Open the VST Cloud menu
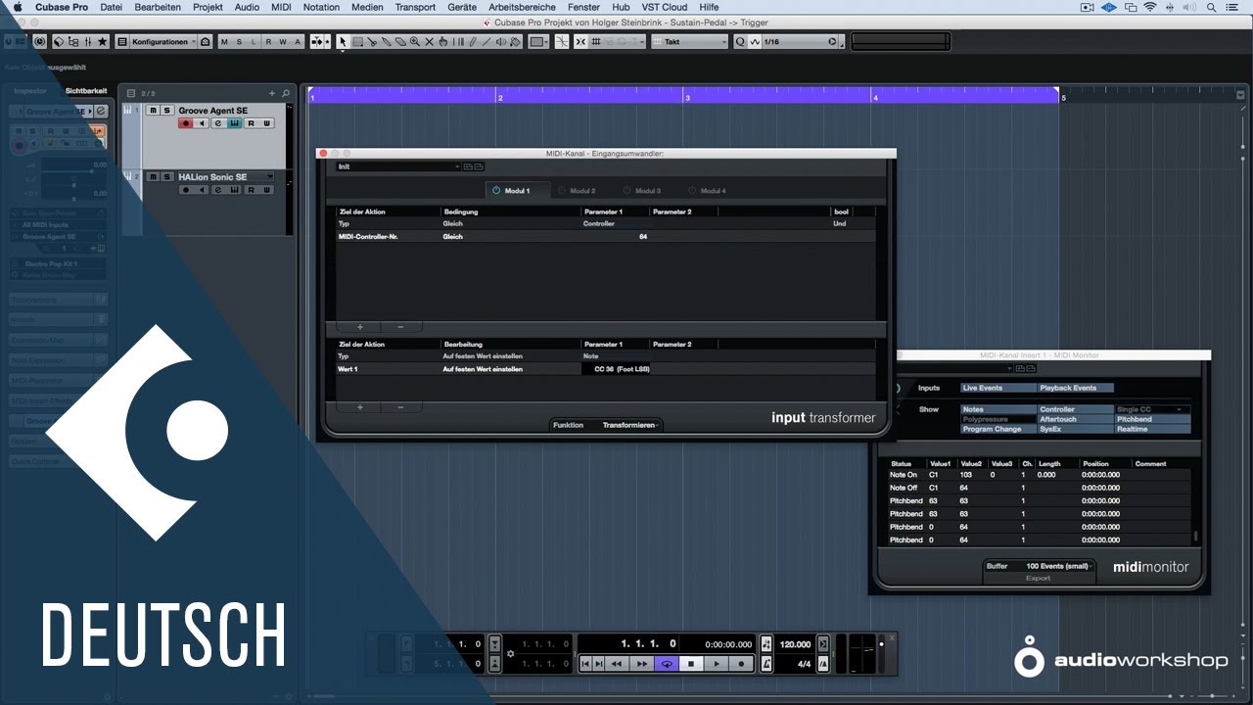The height and width of the screenshot is (705, 1253). point(664,7)
